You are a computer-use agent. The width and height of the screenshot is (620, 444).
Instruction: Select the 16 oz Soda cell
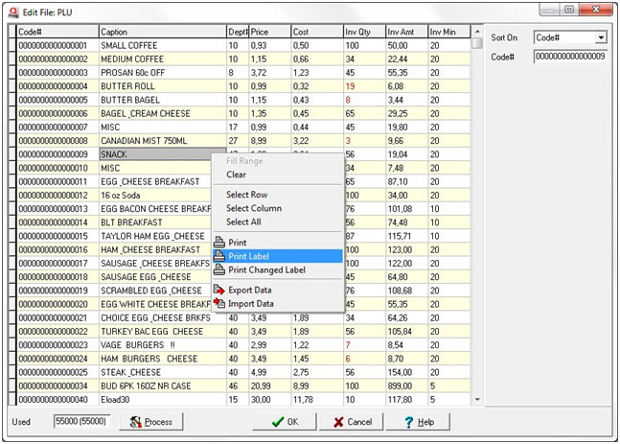point(155,195)
